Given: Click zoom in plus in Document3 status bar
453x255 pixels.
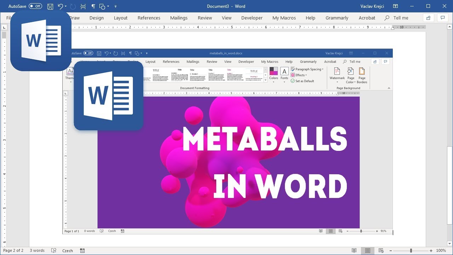Looking at the screenshot, I should pyautogui.click(x=431, y=250).
